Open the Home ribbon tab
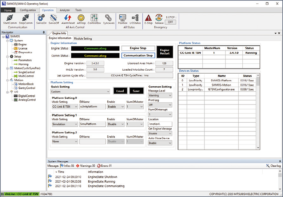Image resolution: width=283 pixels, height=197 pixels. pyautogui.click(x=8, y=10)
